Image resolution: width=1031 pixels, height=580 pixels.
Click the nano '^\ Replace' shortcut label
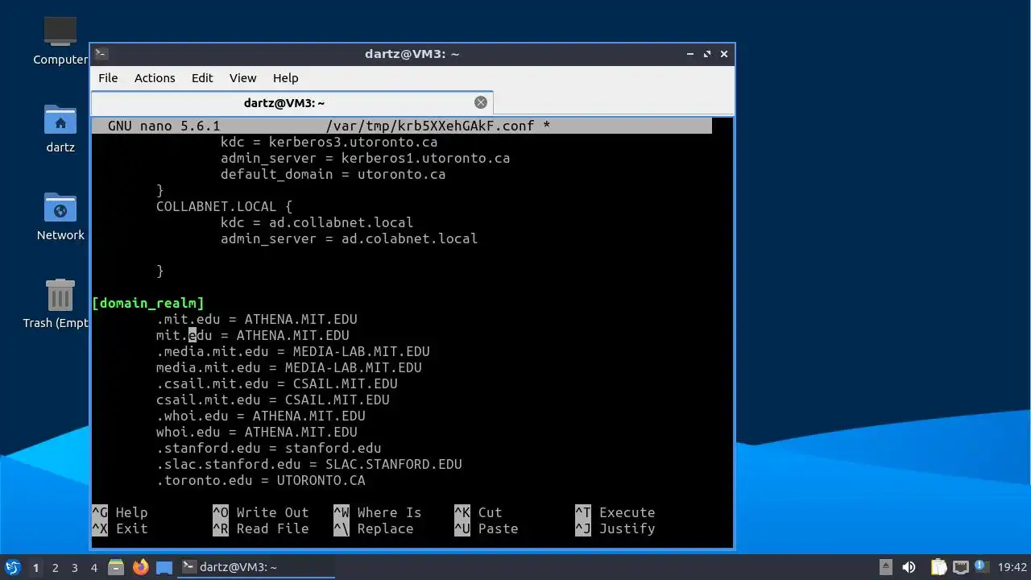point(374,528)
